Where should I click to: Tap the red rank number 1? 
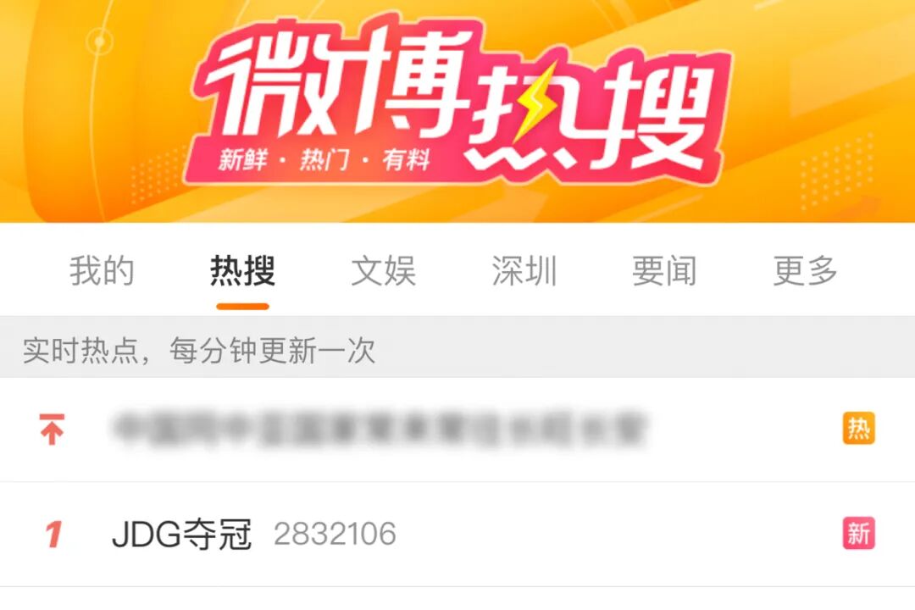click(x=53, y=534)
